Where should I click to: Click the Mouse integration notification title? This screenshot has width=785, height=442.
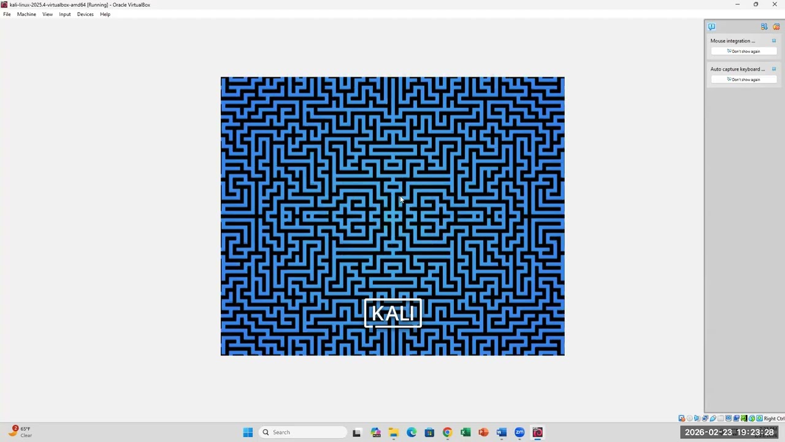coord(732,41)
